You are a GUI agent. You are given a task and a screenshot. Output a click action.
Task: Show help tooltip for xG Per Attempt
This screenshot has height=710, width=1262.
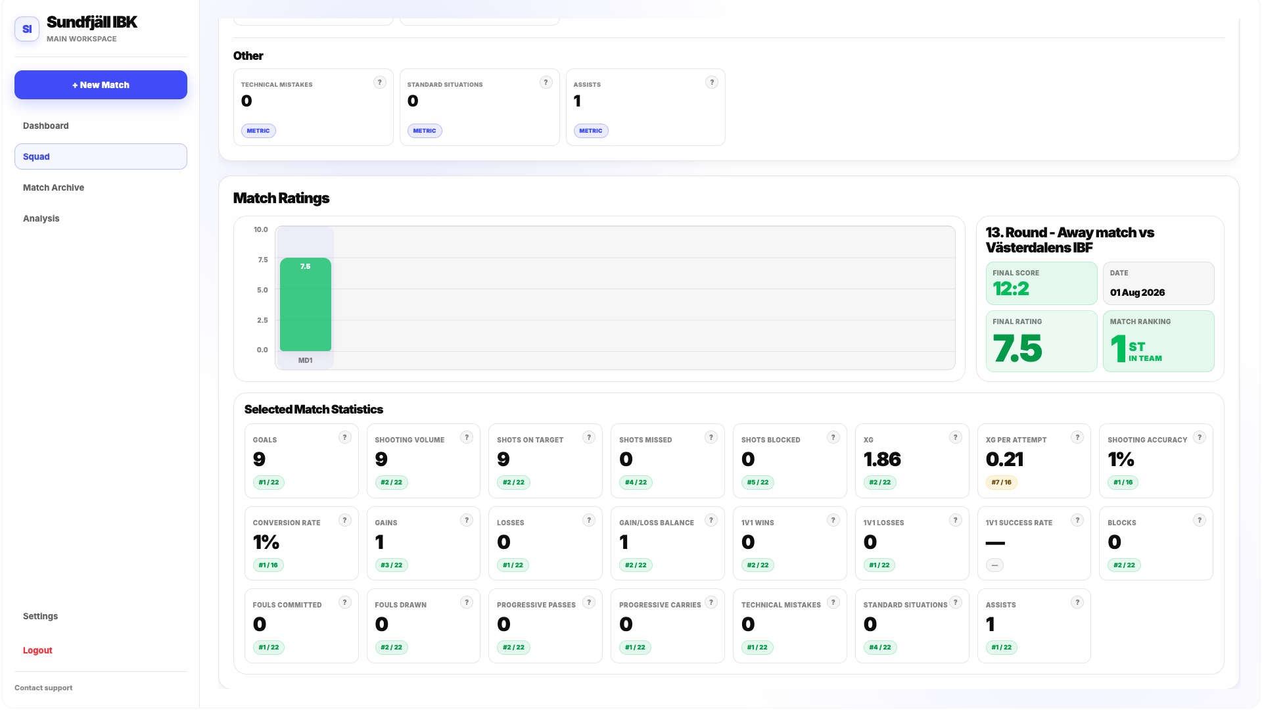pos(1077,437)
